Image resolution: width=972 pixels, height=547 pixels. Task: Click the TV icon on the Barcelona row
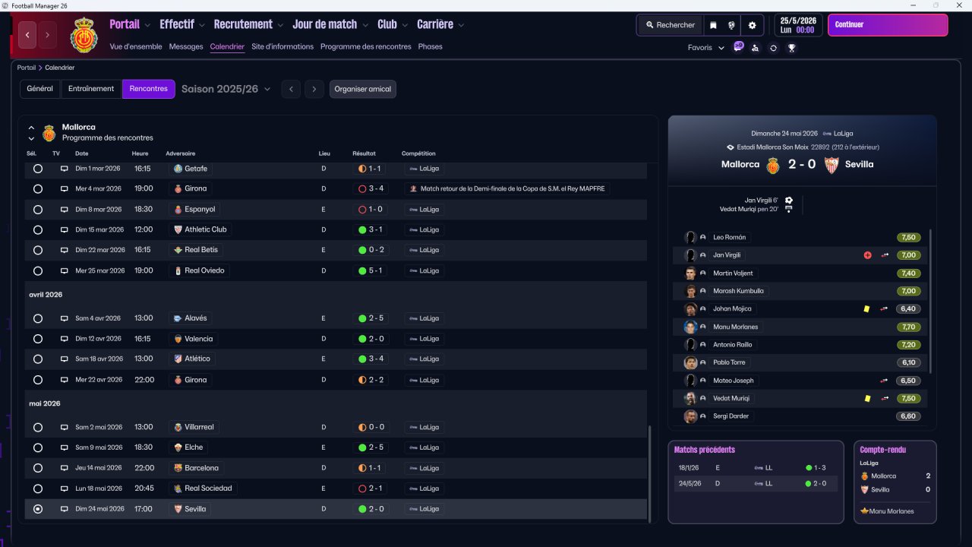[65, 468]
